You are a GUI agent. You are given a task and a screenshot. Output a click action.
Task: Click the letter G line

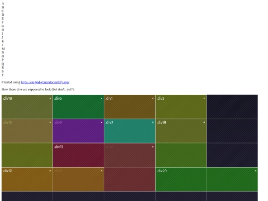pyautogui.click(x=3, y=26)
